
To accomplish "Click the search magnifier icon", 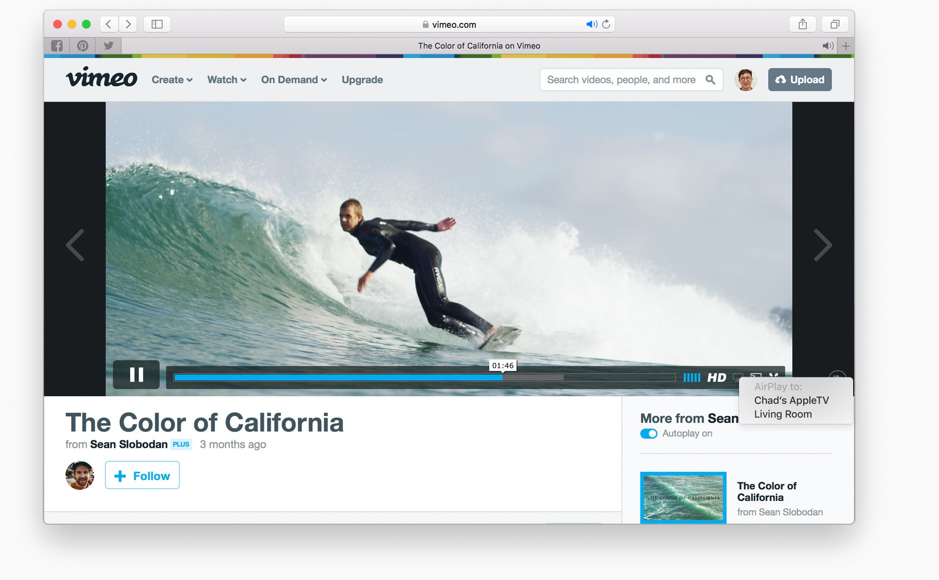I will [x=710, y=80].
